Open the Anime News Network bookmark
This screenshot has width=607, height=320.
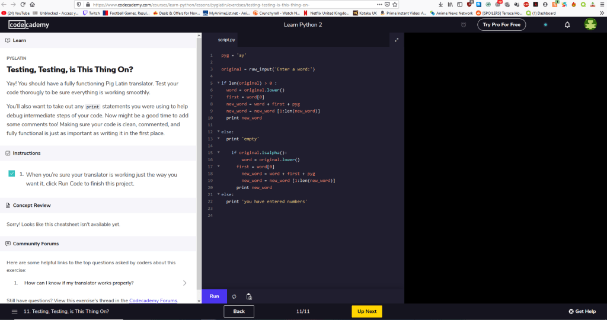click(451, 13)
